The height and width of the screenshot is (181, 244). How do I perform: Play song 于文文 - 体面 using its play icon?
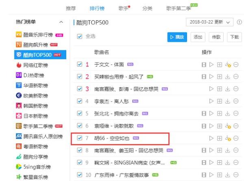tap(211, 65)
